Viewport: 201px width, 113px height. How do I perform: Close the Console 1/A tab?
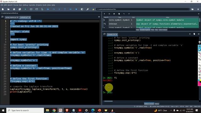117,35
